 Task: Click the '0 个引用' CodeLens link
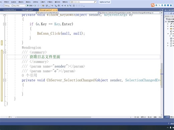[x=29, y=75]
